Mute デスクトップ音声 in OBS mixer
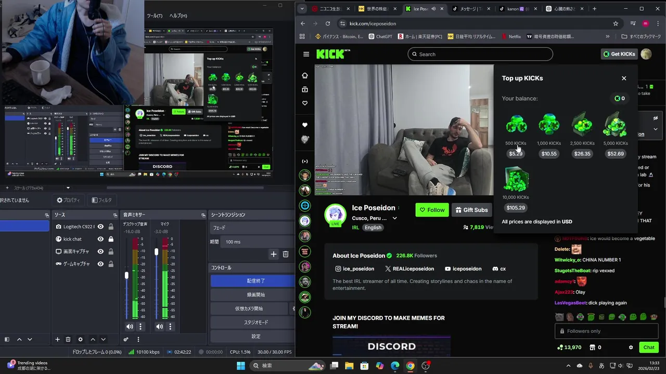 coord(130,327)
